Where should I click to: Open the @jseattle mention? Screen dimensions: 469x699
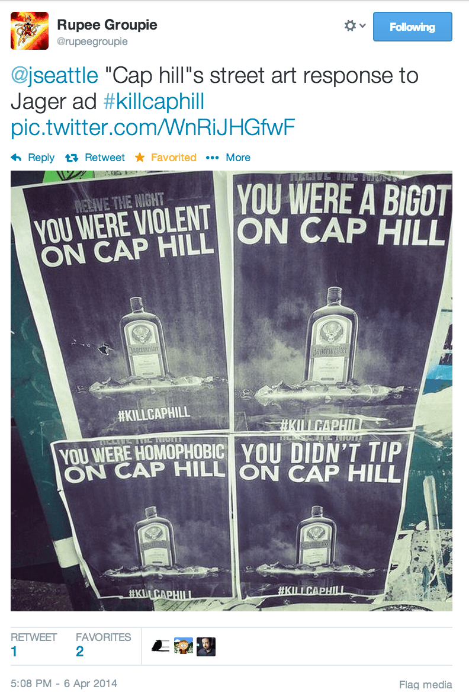click(x=54, y=75)
